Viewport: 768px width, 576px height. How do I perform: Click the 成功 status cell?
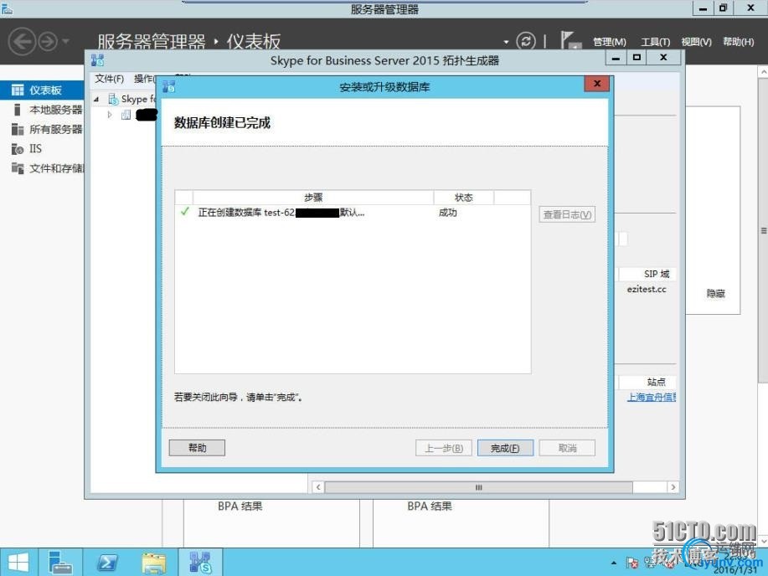coord(448,213)
